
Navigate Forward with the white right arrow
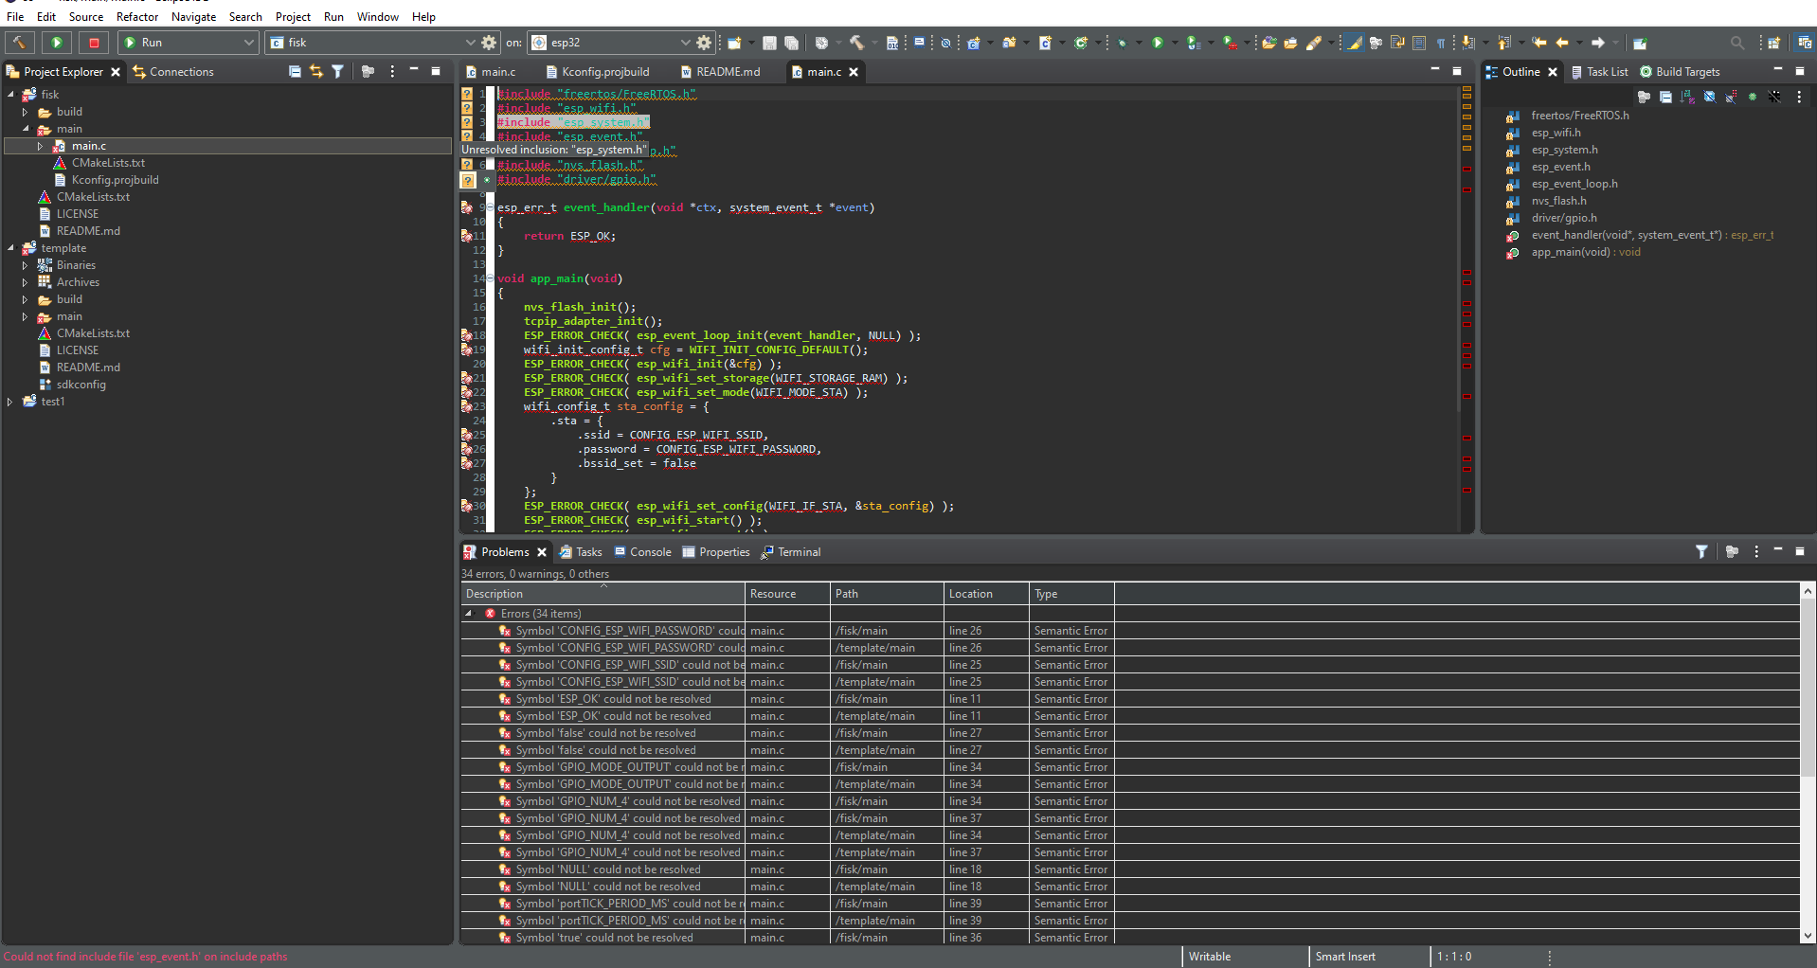(x=1597, y=43)
